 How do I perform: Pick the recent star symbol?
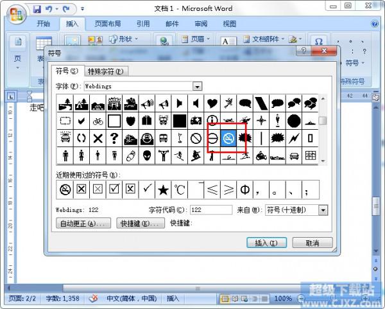[163, 190]
